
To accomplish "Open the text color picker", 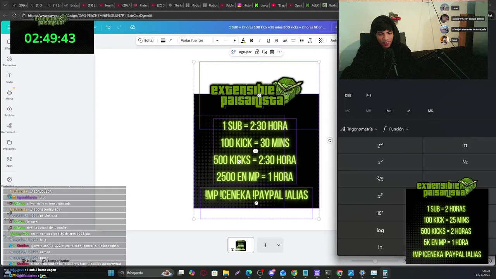I will (243, 41).
